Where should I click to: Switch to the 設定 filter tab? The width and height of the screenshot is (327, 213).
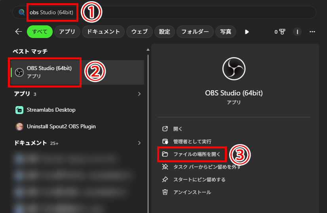coord(165,32)
